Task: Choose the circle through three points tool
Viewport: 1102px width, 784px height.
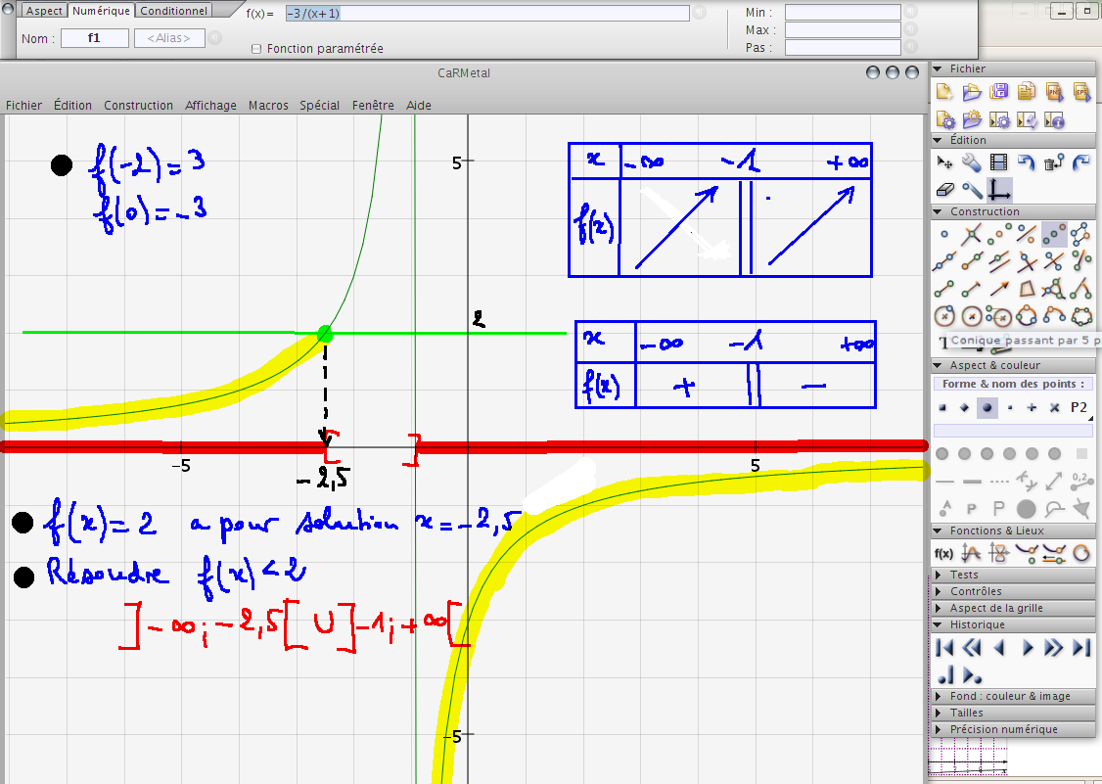Action: (x=1027, y=316)
